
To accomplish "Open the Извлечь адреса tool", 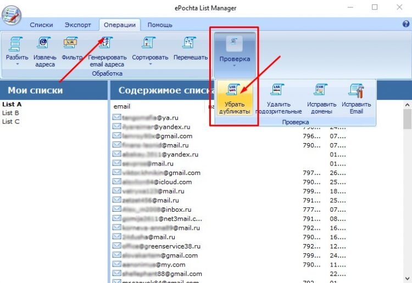I will [x=44, y=52].
